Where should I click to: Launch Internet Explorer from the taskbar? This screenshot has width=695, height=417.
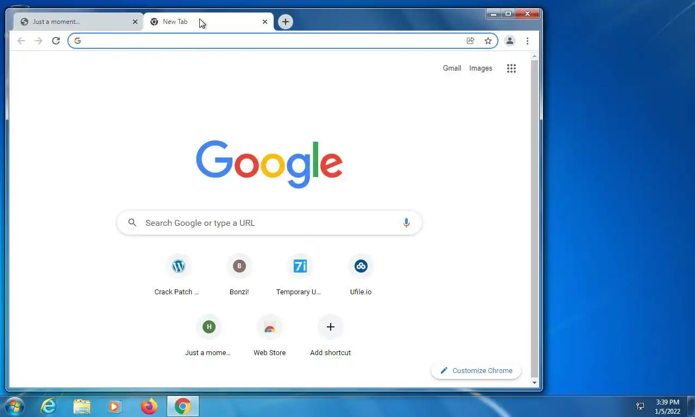click(49, 406)
